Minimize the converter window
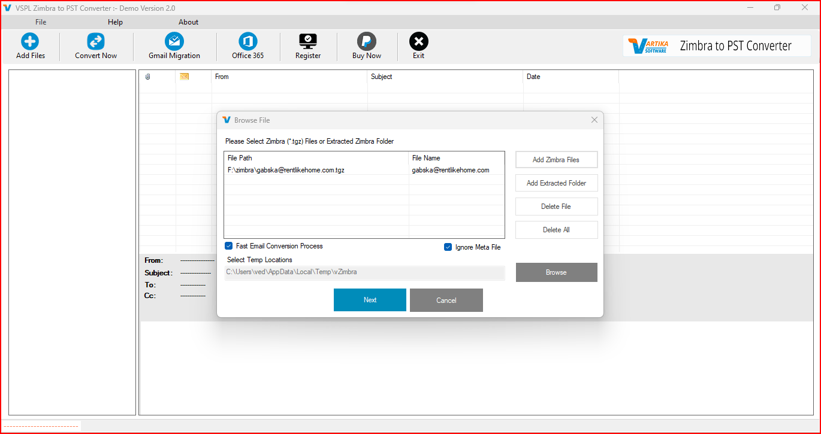Image resolution: width=821 pixels, height=434 pixels. coord(750,8)
